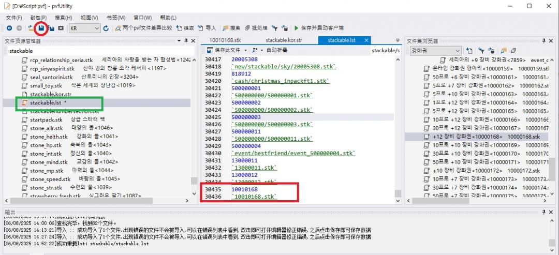559x255 pixels.
Task: Click the 批处理 batch process toolbar button
Action: click(x=256, y=28)
